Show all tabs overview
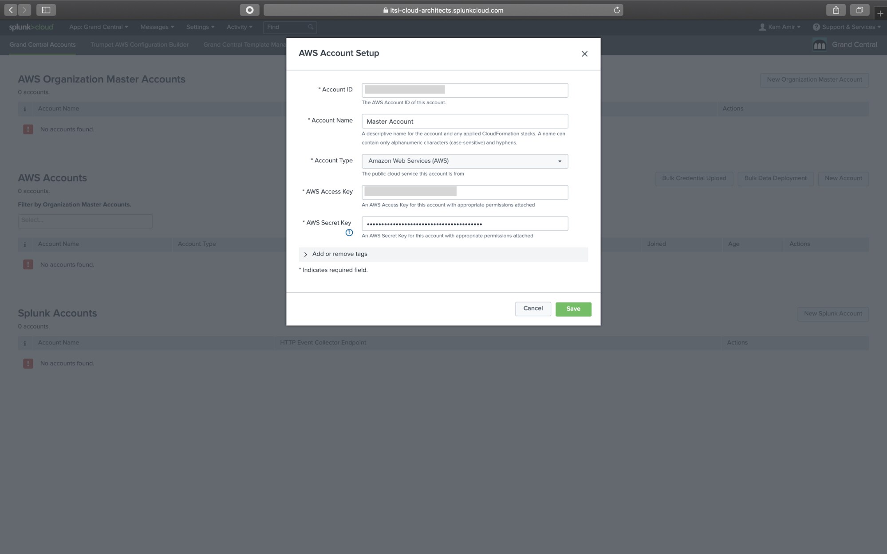The height and width of the screenshot is (554, 887). point(859,10)
